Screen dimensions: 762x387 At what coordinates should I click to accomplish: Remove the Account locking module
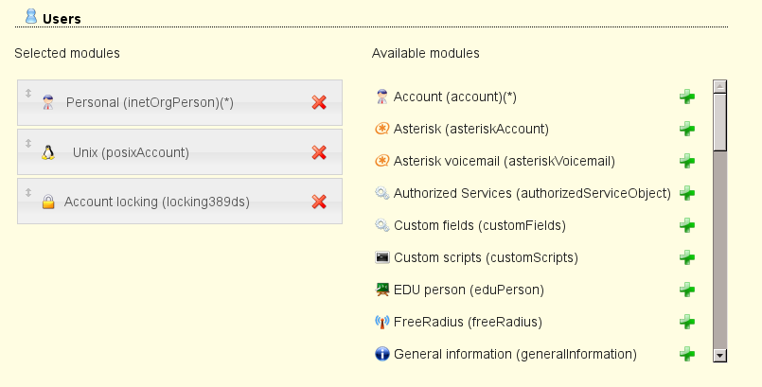tap(319, 202)
